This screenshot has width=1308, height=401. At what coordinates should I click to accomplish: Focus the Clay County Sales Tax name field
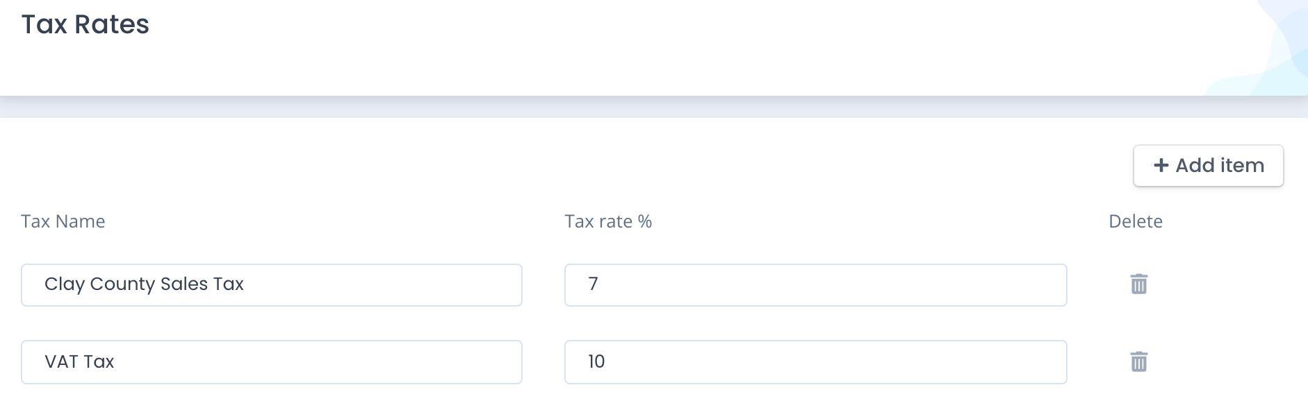pos(272,285)
